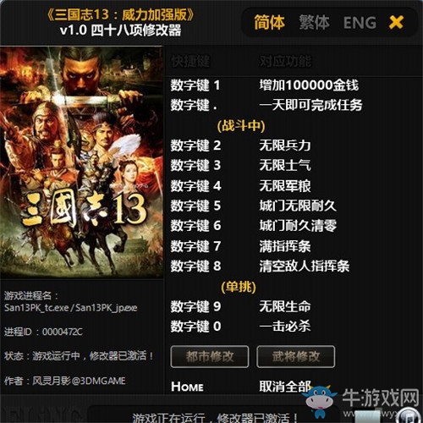
Task: Enable 无限兵力 cheat
Action: click(285, 146)
